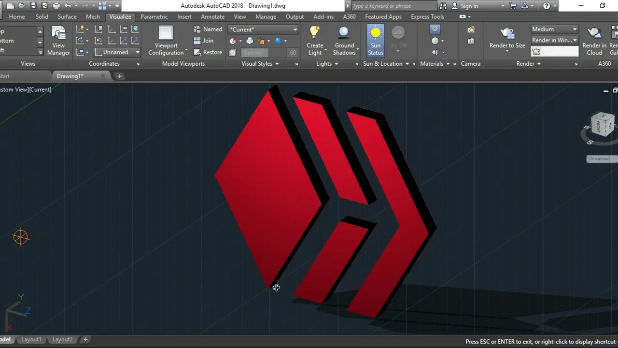Select the Annotate ribbon tab
The image size is (618, 348).
pos(212,16)
